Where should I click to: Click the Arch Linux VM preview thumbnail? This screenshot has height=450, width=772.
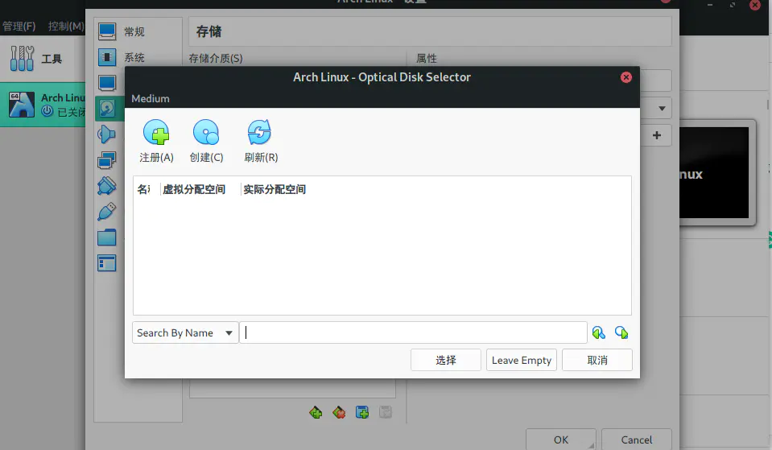(714, 173)
